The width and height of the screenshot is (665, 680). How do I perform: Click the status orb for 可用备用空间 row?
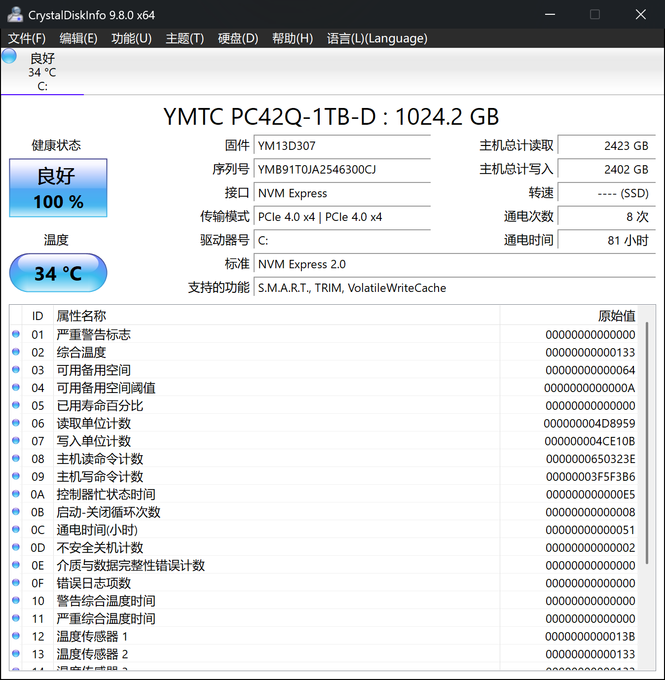(x=16, y=369)
